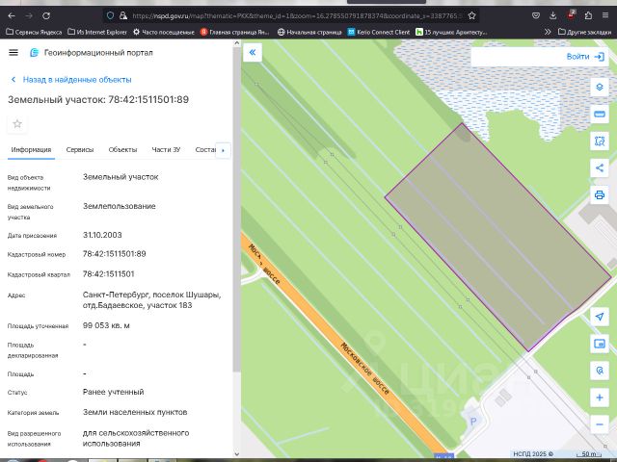The width and height of the screenshot is (617, 462).
Task: Add the land plot to favorites star
Action: tap(17, 124)
